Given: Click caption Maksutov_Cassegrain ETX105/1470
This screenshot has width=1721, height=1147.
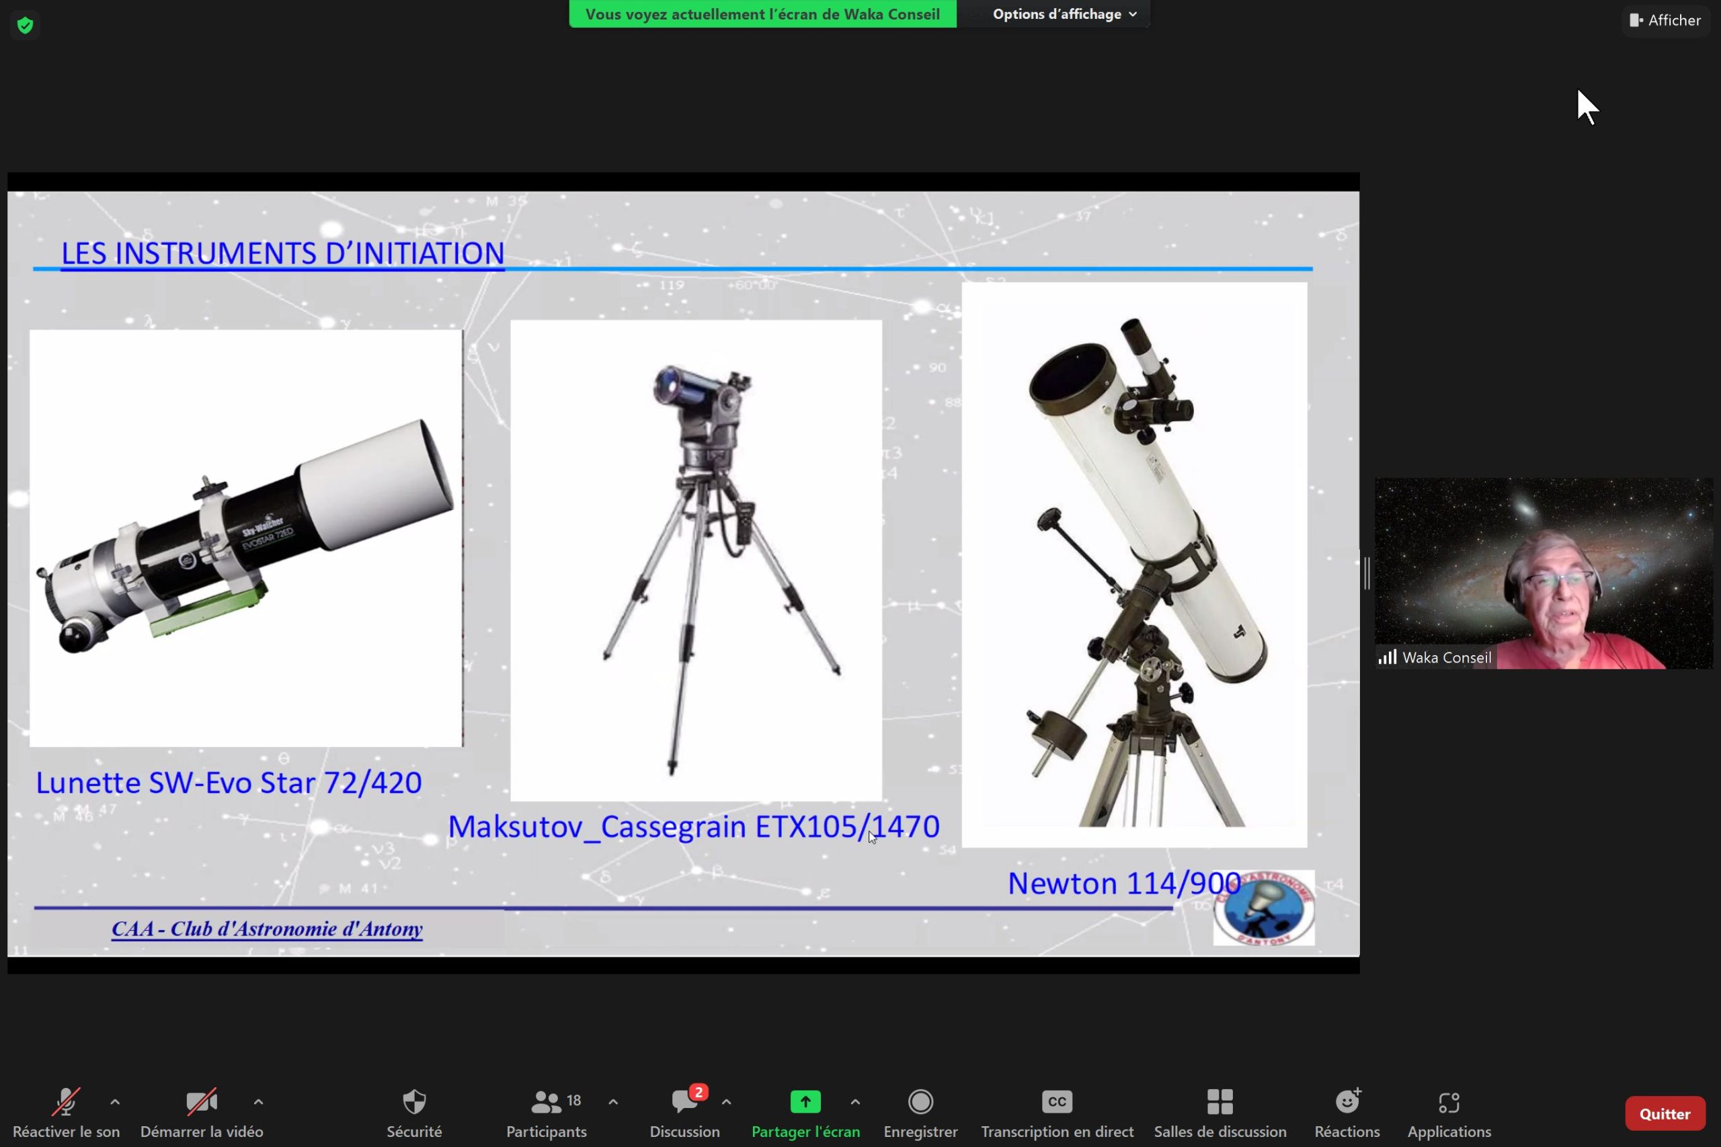Looking at the screenshot, I should click(x=694, y=826).
